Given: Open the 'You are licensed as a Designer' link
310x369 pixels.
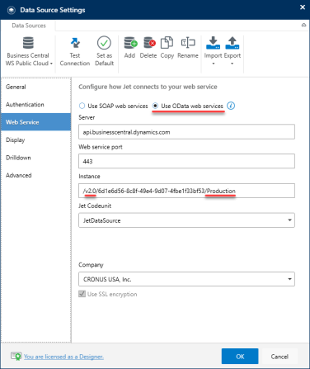Looking at the screenshot, I should pos(63,357).
